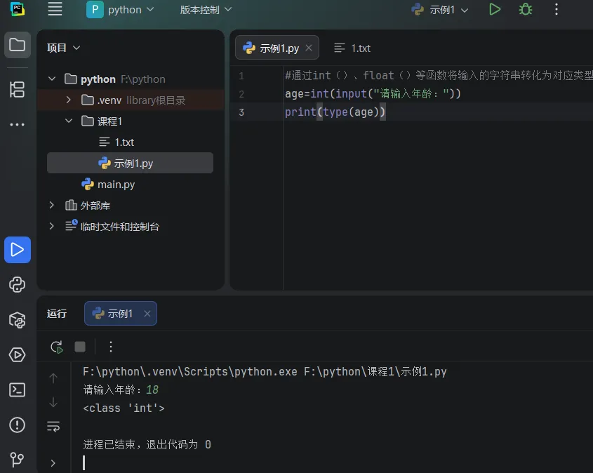Expand 外部库 node
Image resolution: width=593 pixels, height=473 pixels.
[52, 205]
